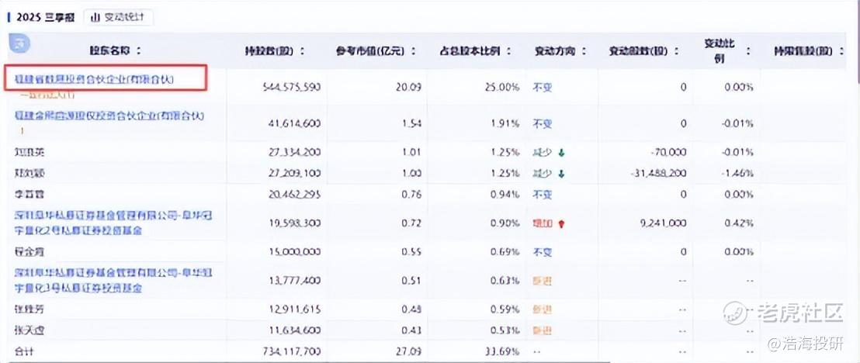Screen dimensions: 860x363
Task: Sort by 股东名称 column header
Action: (115, 51)
